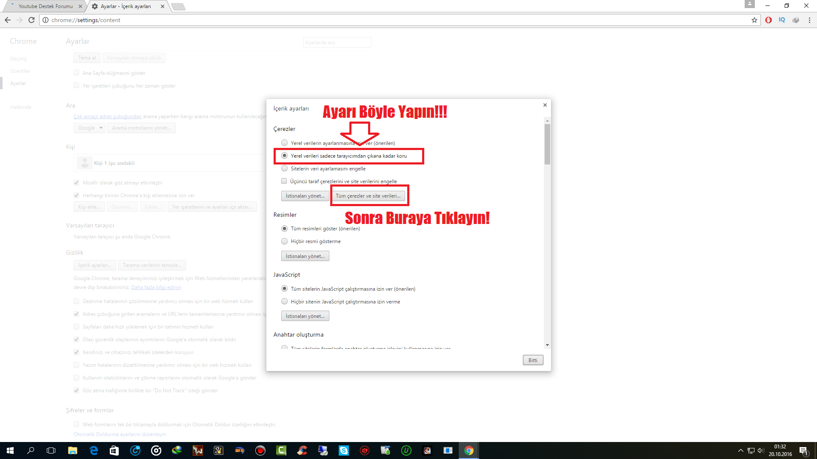Click the back navigation arrow
This screenshot has height=459, width=817.
tap(8, 20)
